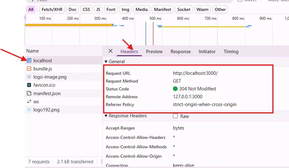This screenshot has height=168, width=289.
Task: Click the logo192.png React icon
Action: pos(29,110)
